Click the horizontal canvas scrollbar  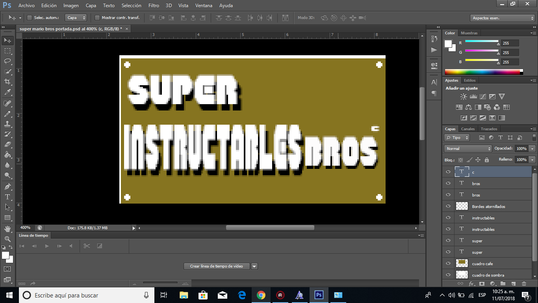(x=270, y=228)
